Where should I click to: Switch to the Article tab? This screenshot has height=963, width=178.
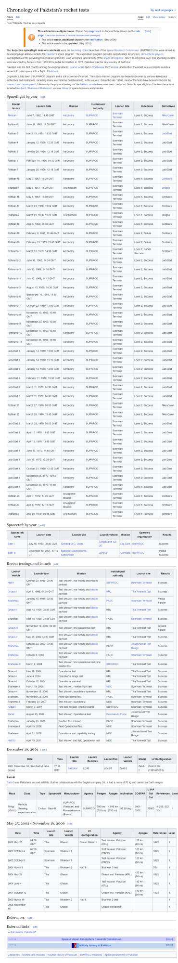point(10,17)
